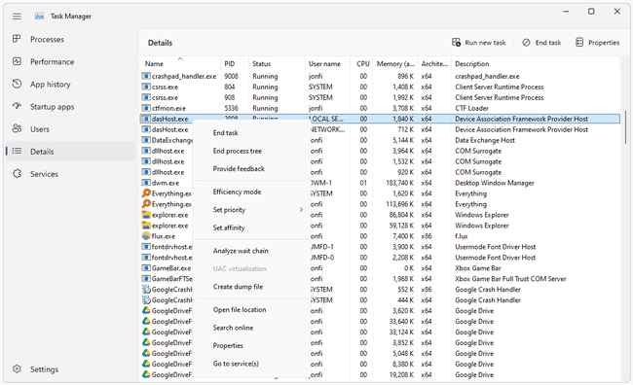Sort by the Name column header

coord(180,63)
